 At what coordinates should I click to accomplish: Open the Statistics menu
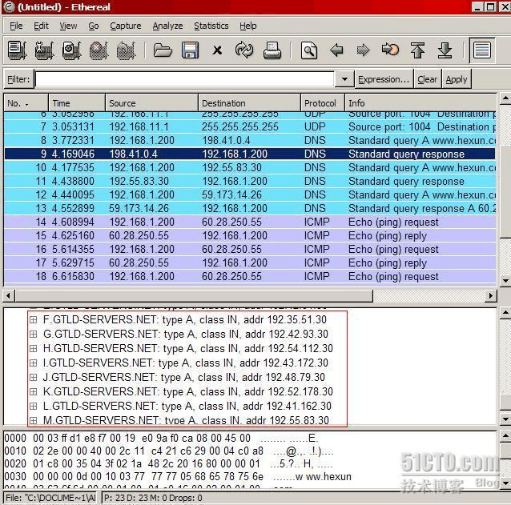[211, 26]
